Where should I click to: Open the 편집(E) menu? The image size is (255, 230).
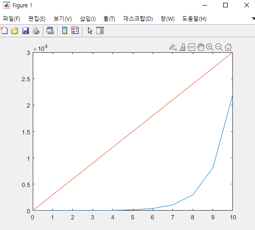(x=37, y=19)
